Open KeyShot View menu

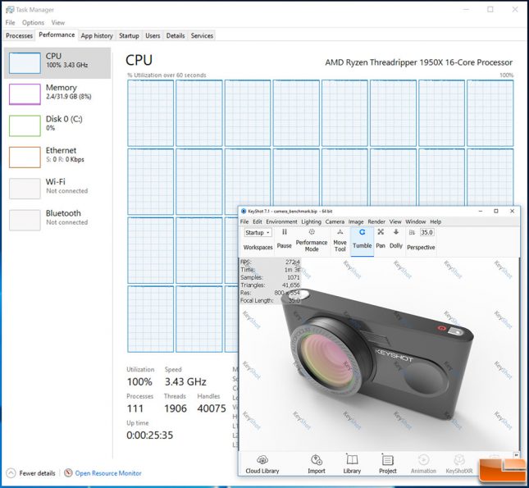395,221
